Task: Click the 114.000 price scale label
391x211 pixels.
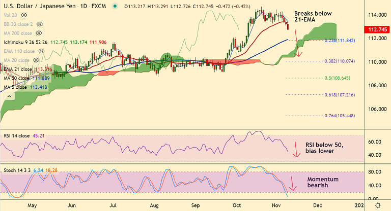Action: [x=378, y=15]
